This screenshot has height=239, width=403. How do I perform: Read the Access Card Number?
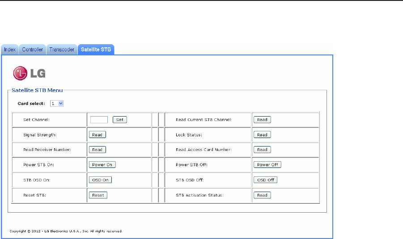pos(262,150)
